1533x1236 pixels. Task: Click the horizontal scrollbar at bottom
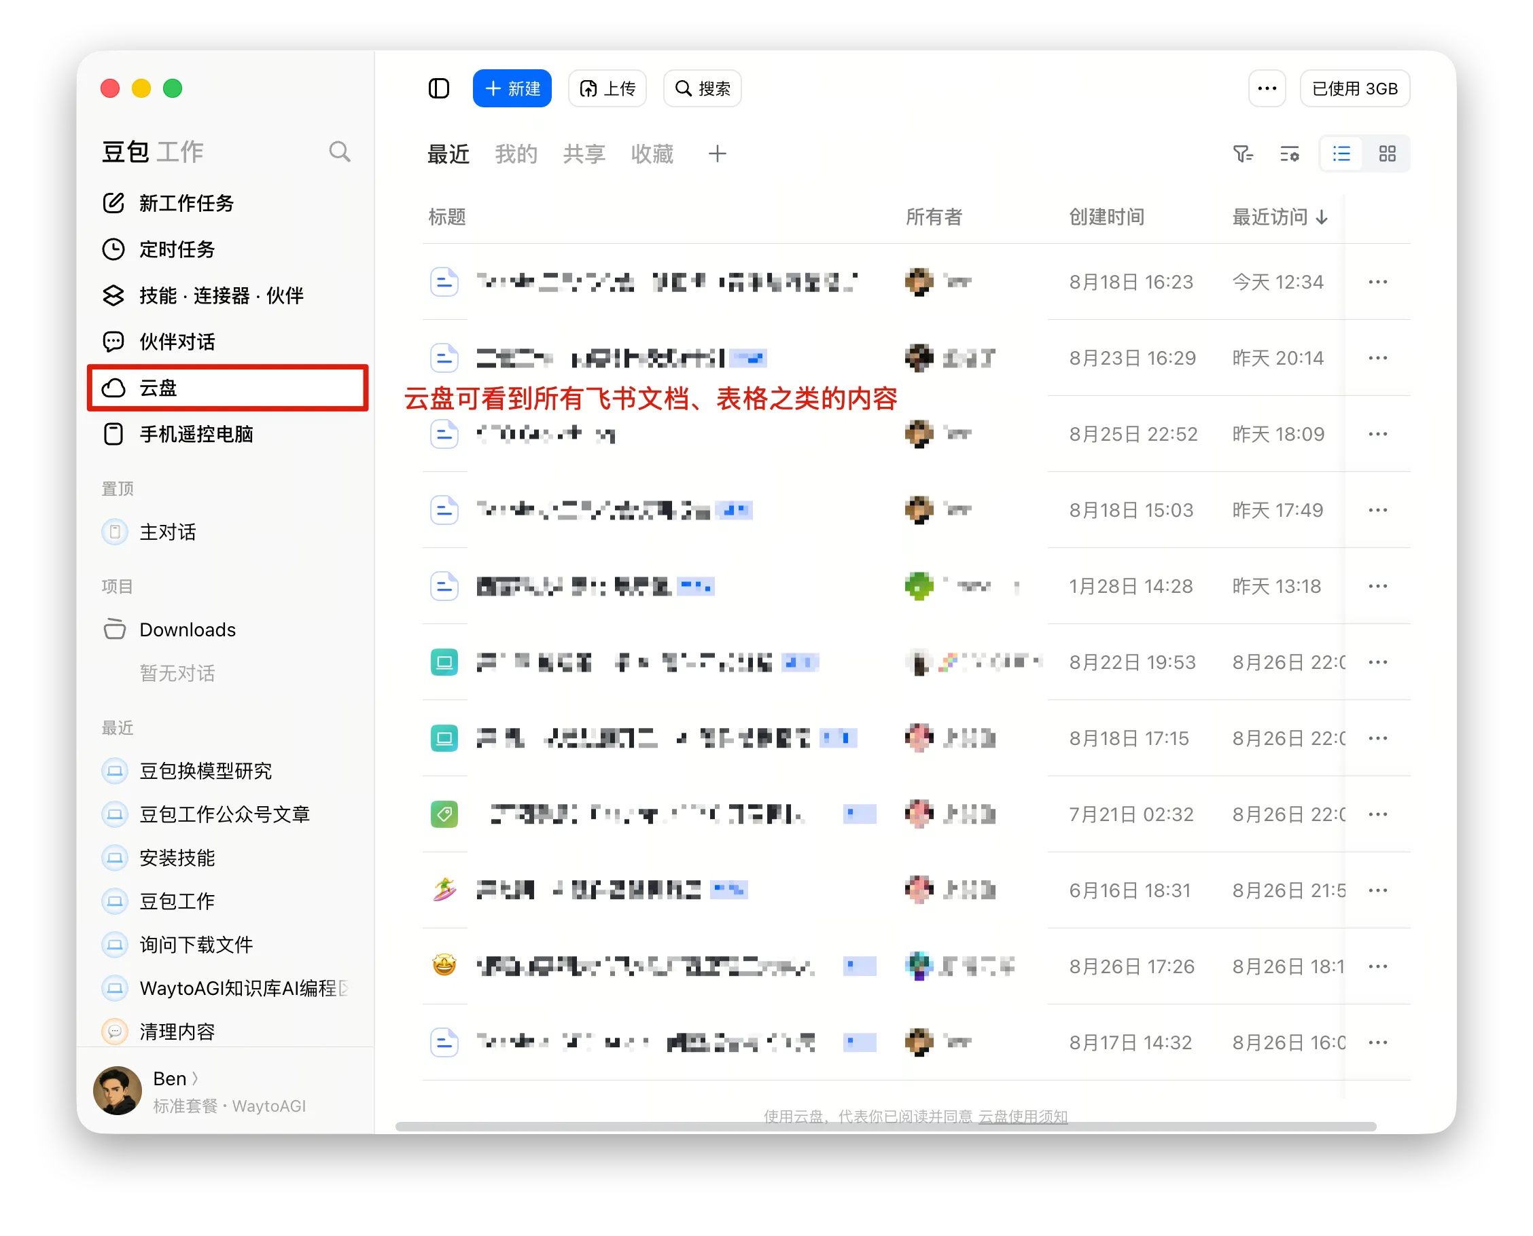(885, 1127)
